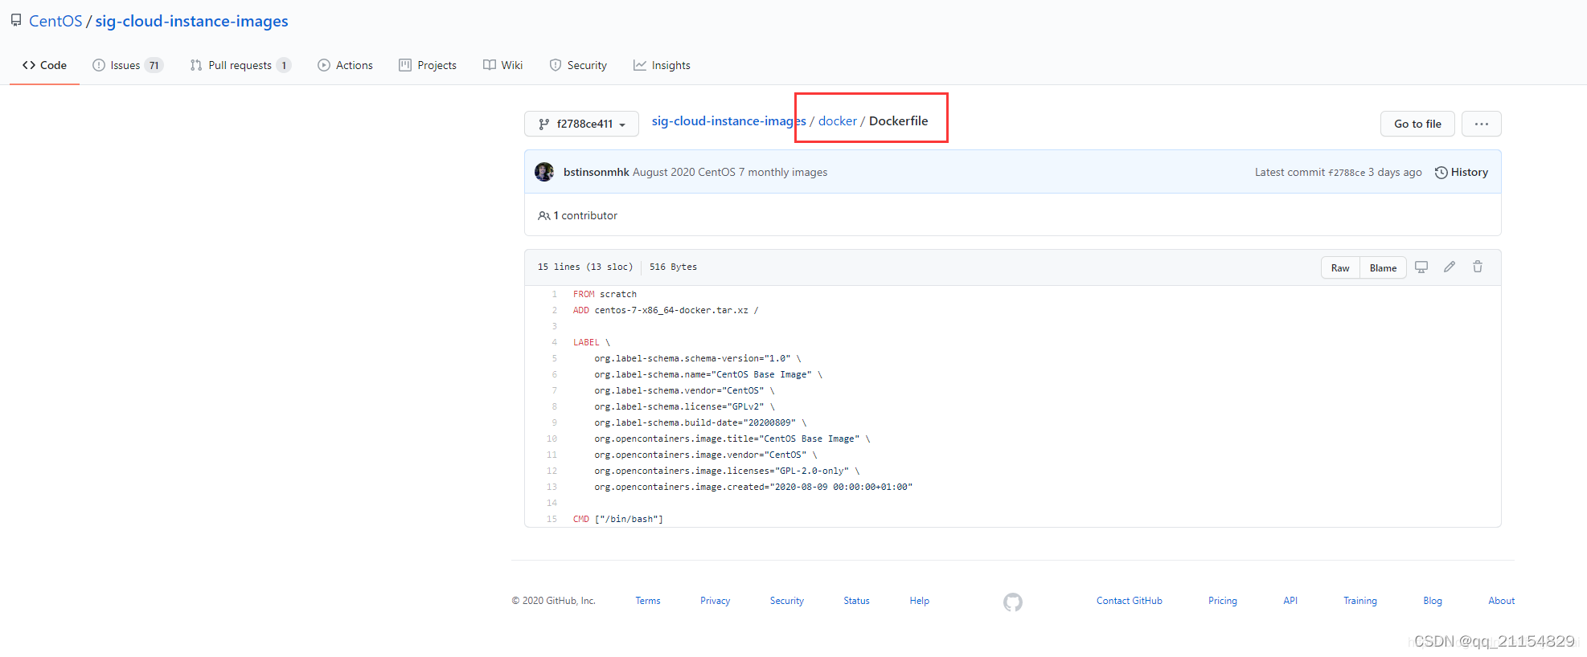Open footer About link
1587x657 pixels.
(x=1501, y=601)
